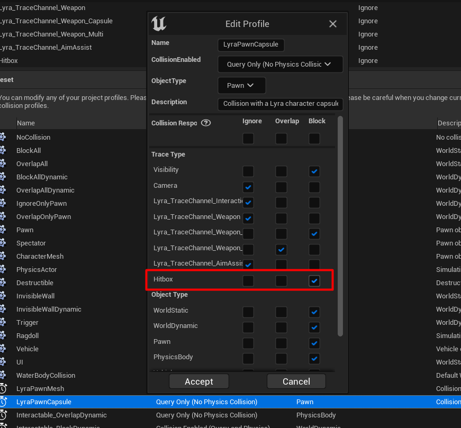Click the gear icon beside IgnoreOnlyPawn
Screen dimensions: 461x428
click(3, 203)
